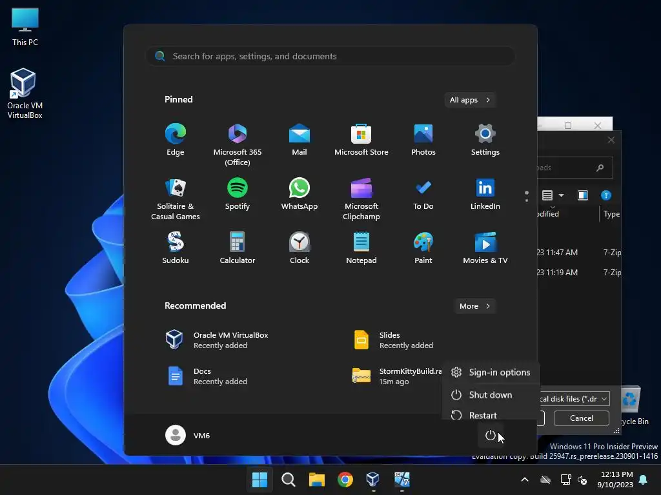Open the To Do app
Viewport: 661px width, 495px height.
coord(423,195)
